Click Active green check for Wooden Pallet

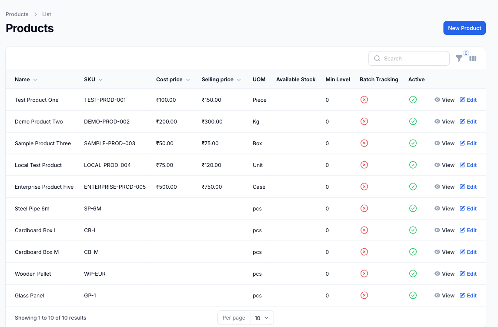click(x=413, y=274)
